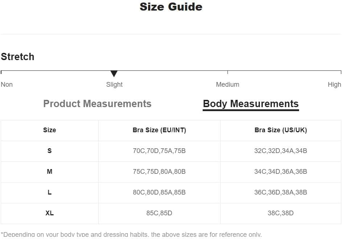Screen dimensions: 342x239
Task: Click the Size Guide heading
Action: click(x=171, y=7)
